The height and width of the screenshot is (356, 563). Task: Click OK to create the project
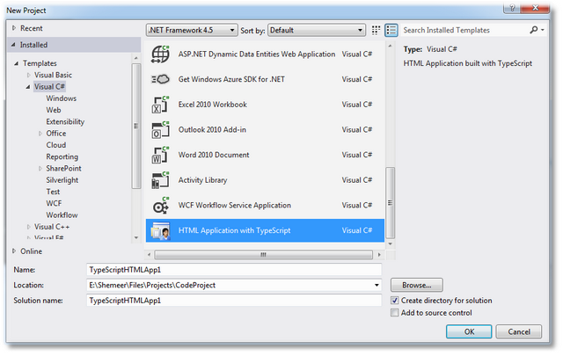point(469,331)
